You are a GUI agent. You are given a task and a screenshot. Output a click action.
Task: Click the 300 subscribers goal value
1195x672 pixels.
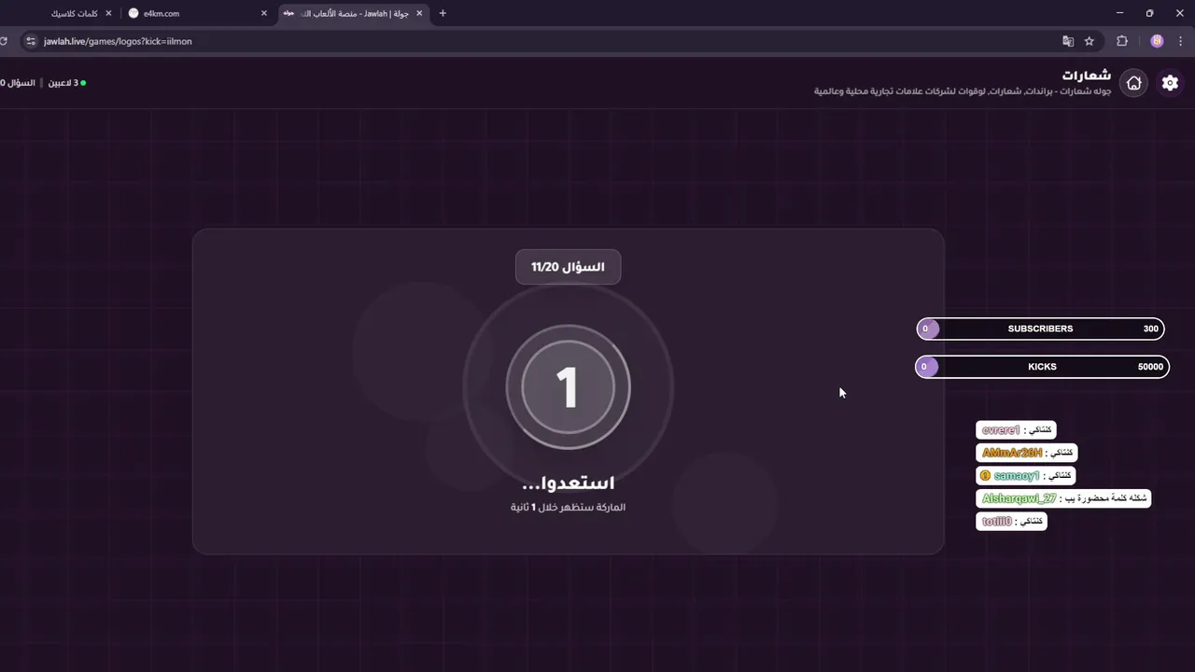click(1150, 329)
